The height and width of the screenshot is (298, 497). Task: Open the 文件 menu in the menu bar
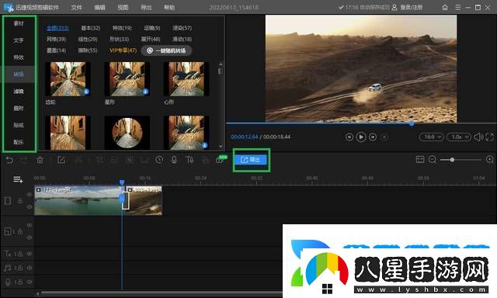pyautogui.click(x=76, y=8)
